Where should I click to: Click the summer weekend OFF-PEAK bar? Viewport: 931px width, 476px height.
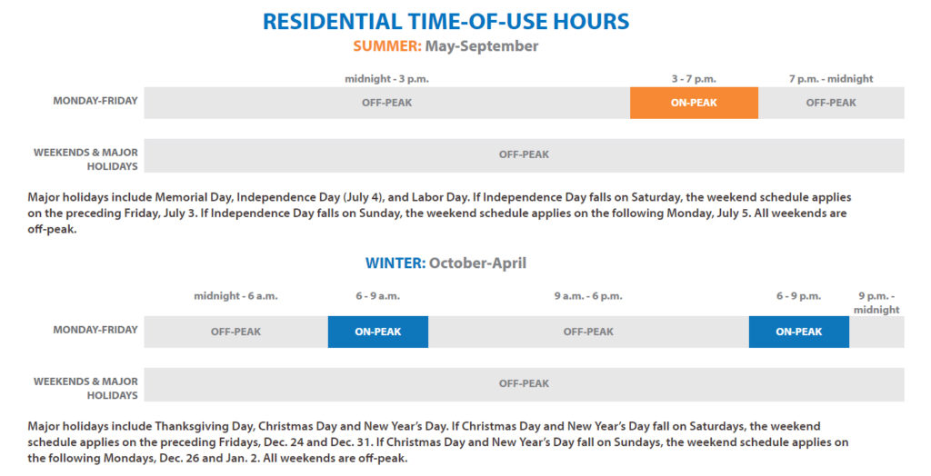click(x=524, y=155)
